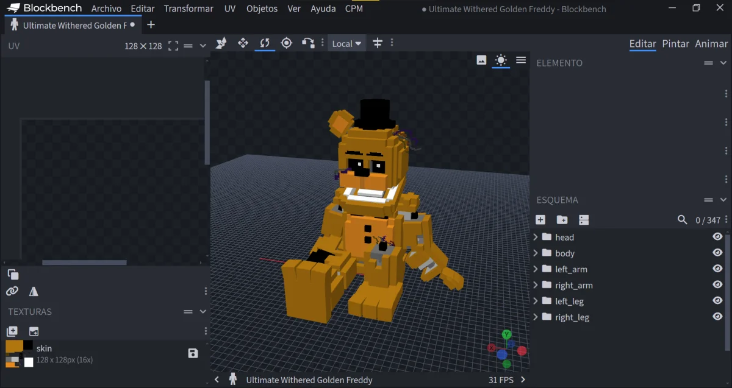Click the search icon in Esquema
The height and width of the screenshot is (388, 732).
point(683,220)
